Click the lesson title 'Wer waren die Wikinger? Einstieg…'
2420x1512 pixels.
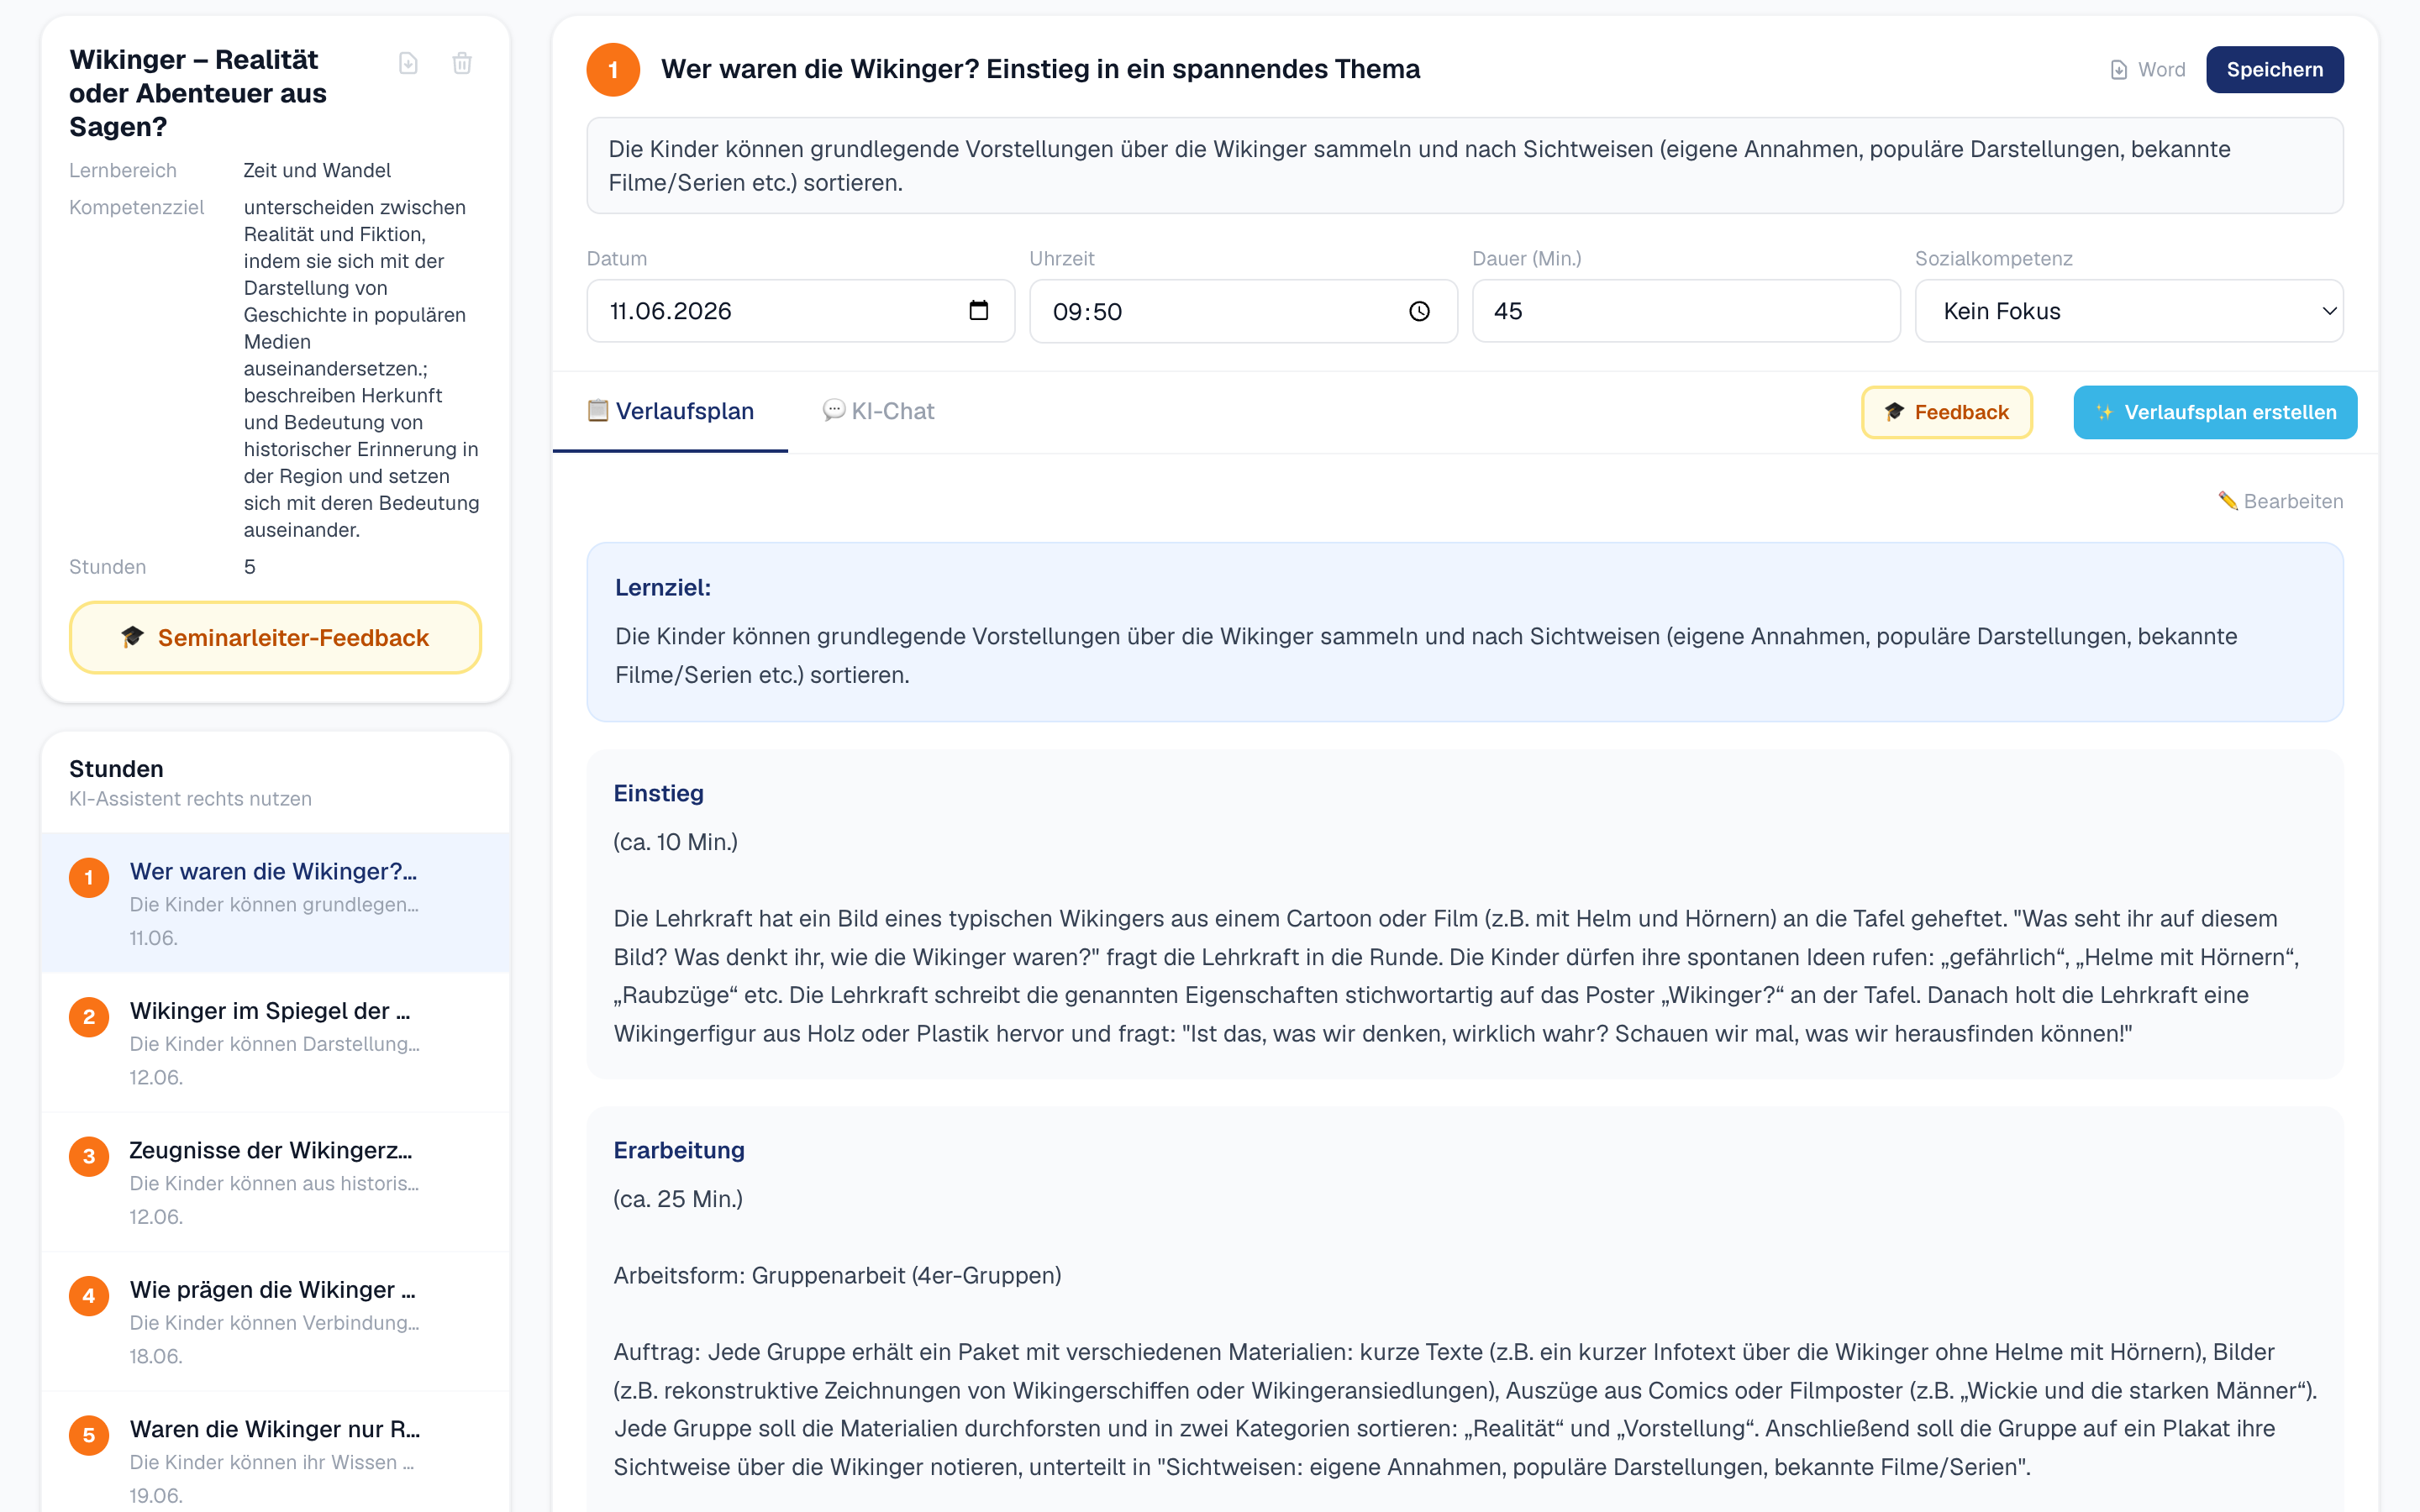pos(1040,69)
